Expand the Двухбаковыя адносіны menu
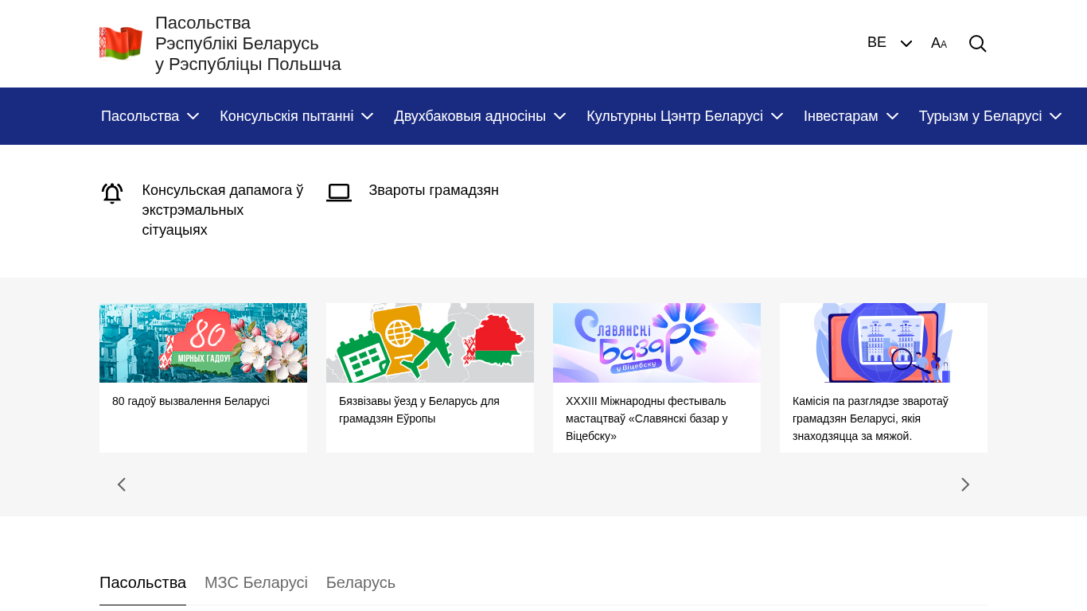 click(x=480, y=116)
